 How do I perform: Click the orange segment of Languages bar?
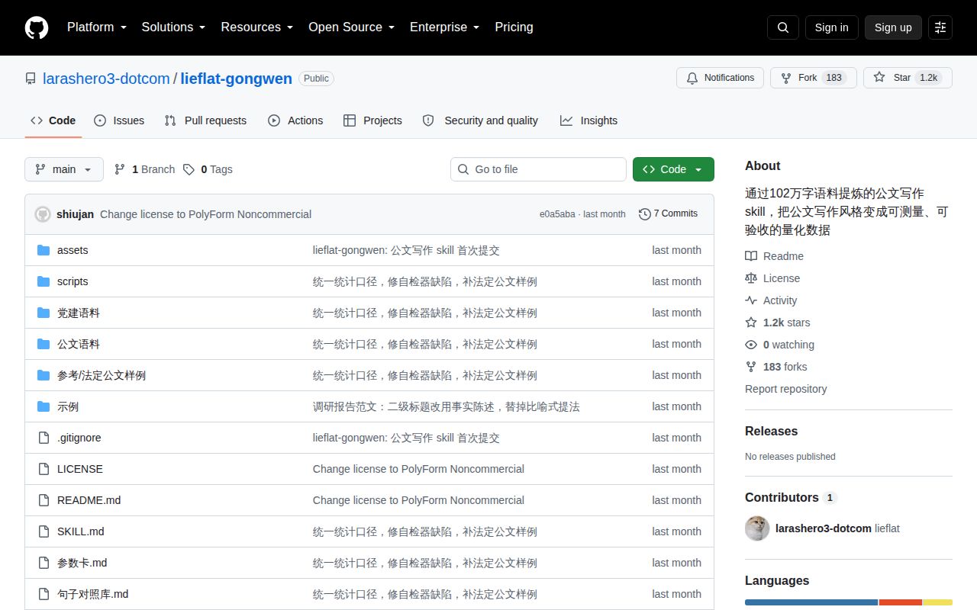click(x=901, y=602)
